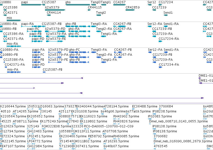Select transcript gho-RA

tap(79, 31)
